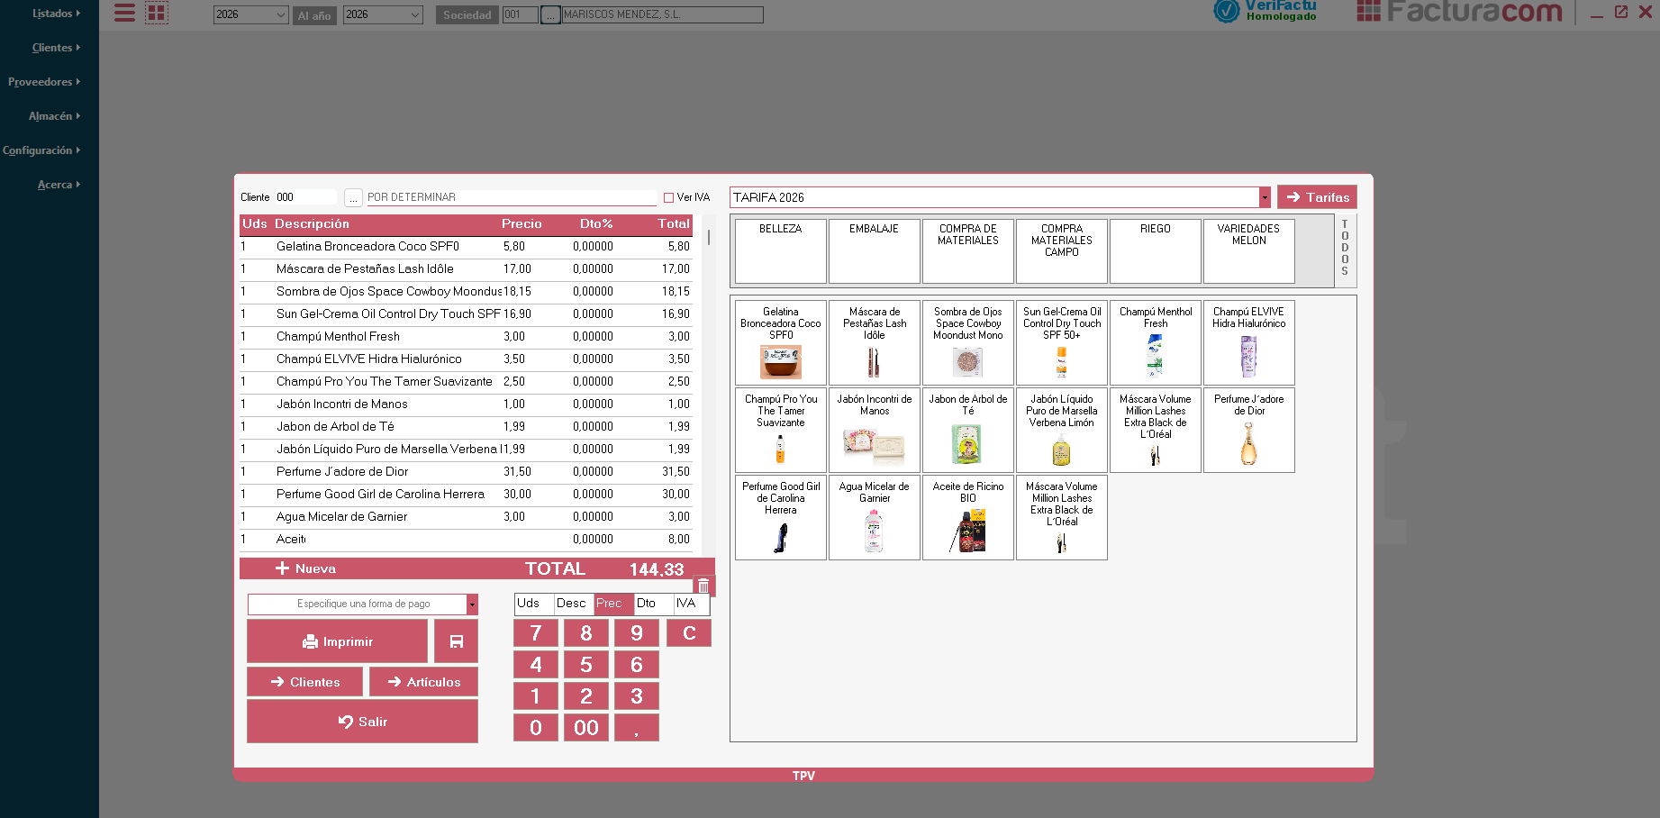This screenshot has width=1660, height=818.
Task: Select the Prec keypad mode
Action: pos(613,604)
